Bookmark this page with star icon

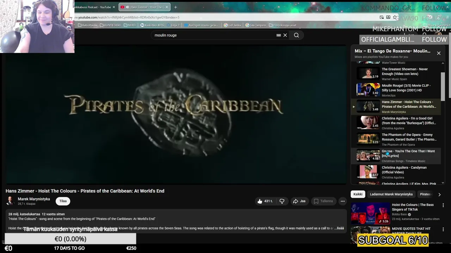[x=395, y=17]
